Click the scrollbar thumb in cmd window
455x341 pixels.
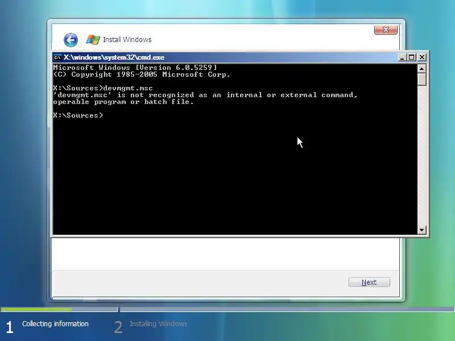(421, 79)
